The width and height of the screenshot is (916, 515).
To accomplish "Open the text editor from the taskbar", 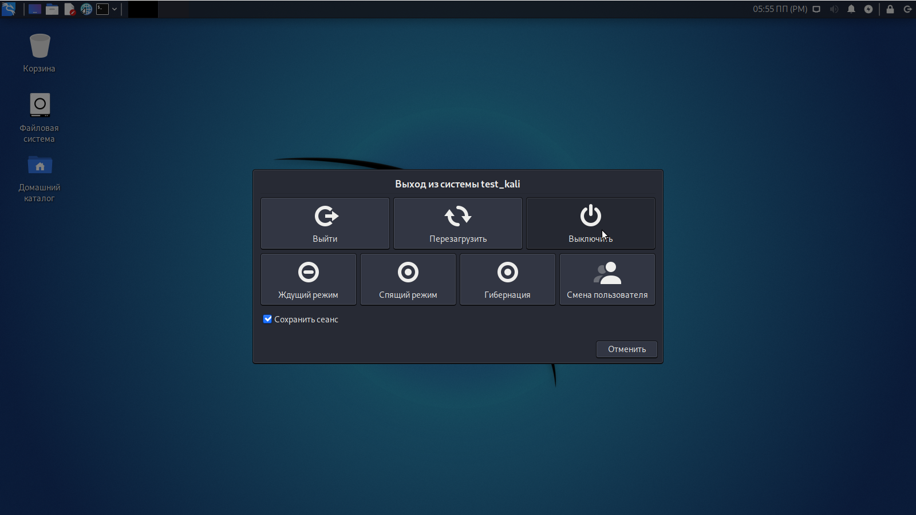I will coord(69,9).
